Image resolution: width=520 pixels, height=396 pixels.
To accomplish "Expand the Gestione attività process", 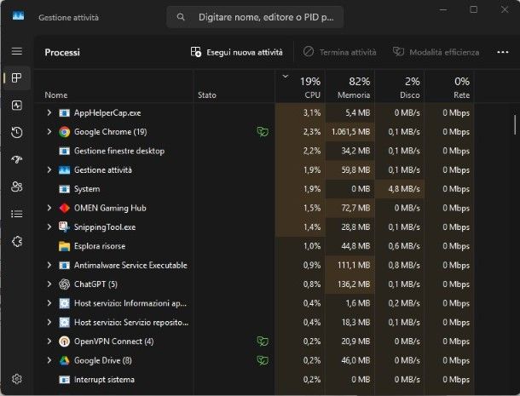I will [49, 169].
